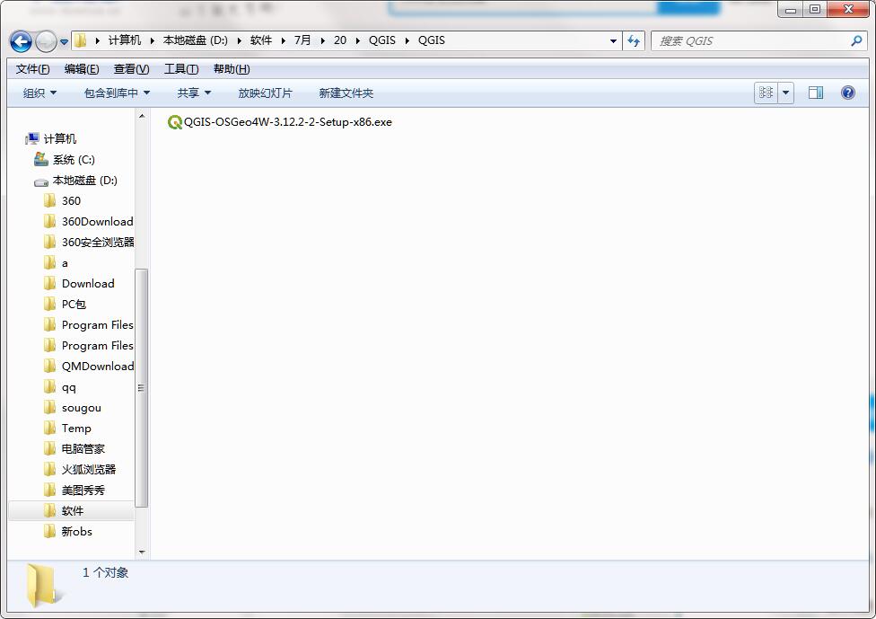
Task: Click the folder icon in address bar
Action: click(x=81, y=40)
